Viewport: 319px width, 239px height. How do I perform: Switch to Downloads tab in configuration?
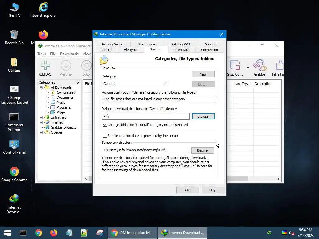coord(181,50)
